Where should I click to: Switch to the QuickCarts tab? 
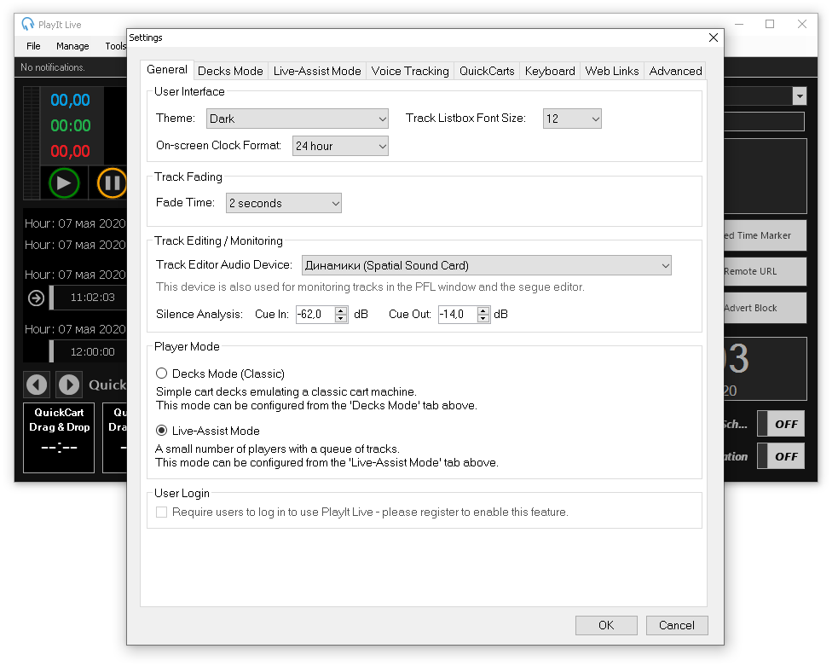[487, 71]
